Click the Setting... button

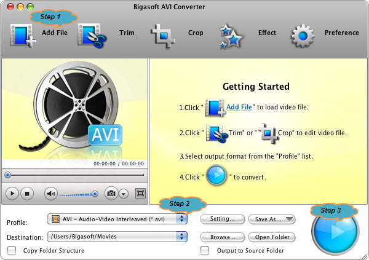pos(223,219)
